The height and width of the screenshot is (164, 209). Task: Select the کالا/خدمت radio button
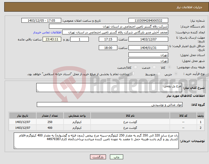coord(135,67)
